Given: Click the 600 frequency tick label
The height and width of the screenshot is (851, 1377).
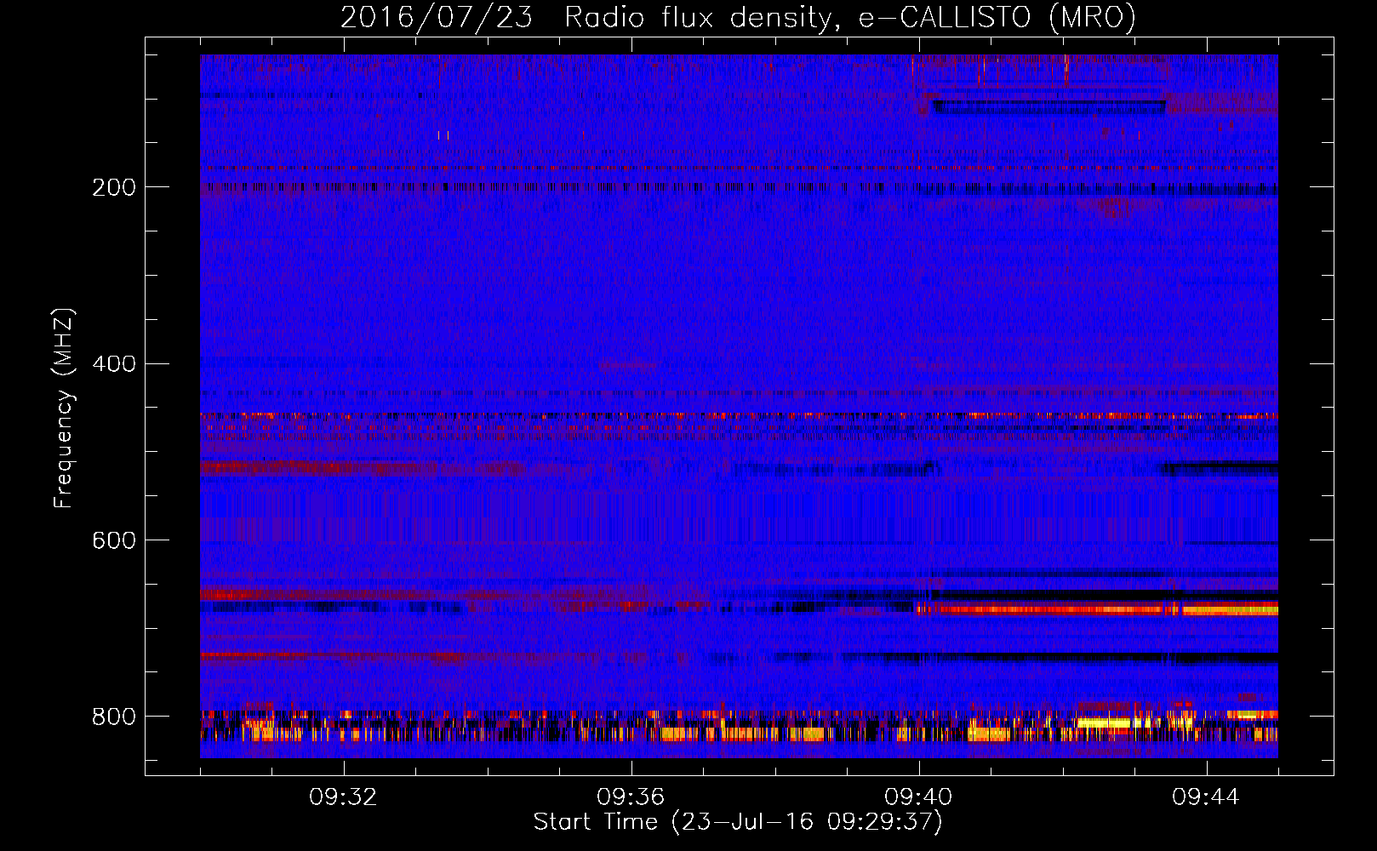Looking at the screenshot, I should tap(114, 540).
